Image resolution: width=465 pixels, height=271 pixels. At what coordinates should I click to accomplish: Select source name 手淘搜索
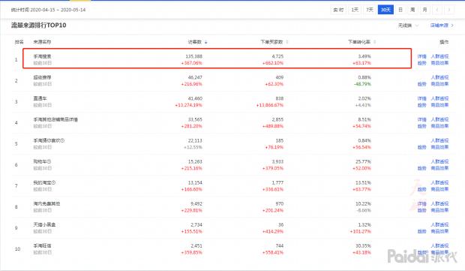[x=42, y=56]
